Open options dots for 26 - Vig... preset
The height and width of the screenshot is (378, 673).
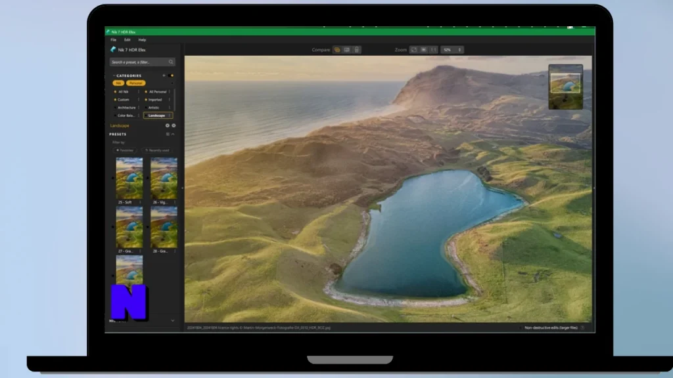tap(175, 202)
